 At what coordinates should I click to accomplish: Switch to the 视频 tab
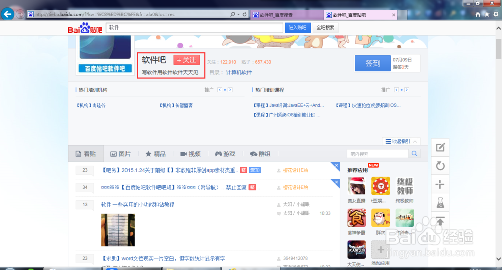(x=190, y=154)
